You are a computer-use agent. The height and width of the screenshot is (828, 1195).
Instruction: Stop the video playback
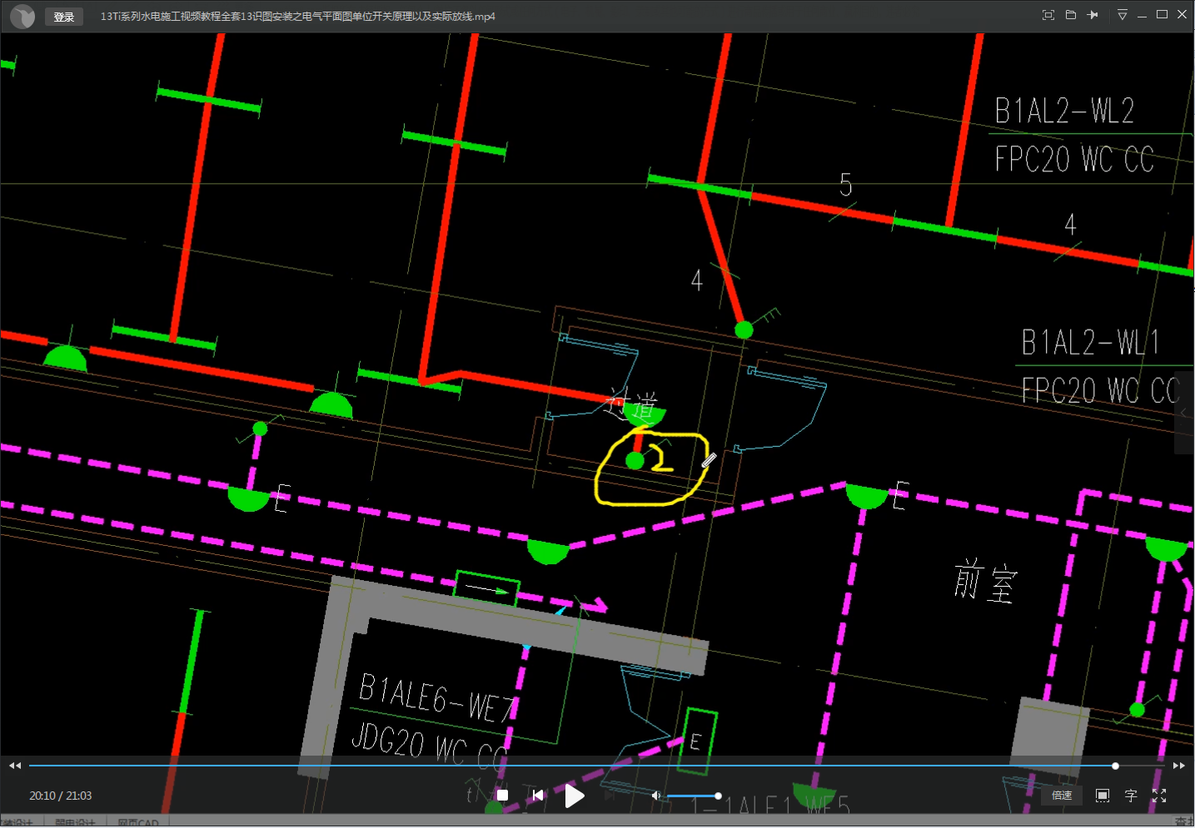[502, 796]
